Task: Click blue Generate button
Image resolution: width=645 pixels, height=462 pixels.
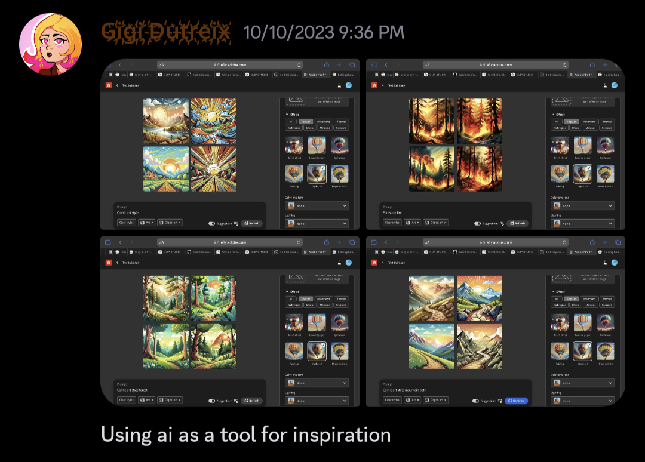Action: tap(516, 401)
